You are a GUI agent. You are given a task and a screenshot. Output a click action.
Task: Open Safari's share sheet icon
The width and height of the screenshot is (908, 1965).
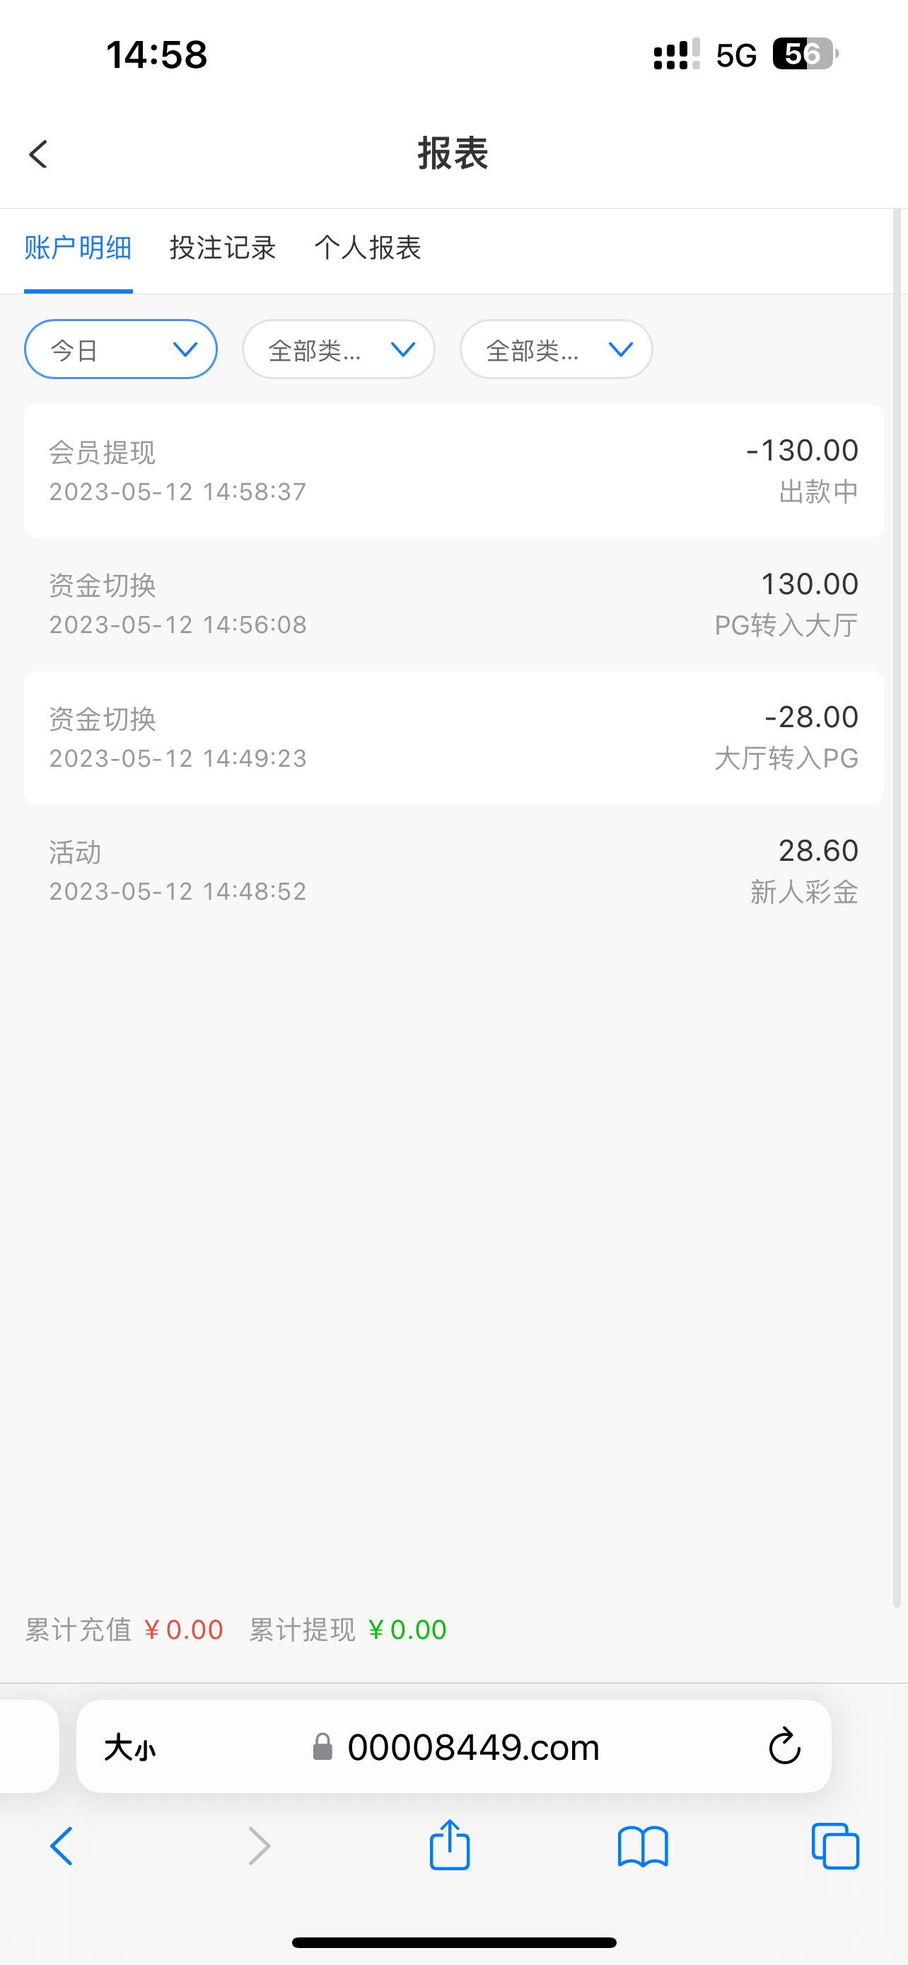pyautogui.click(x=450, y=1845)
